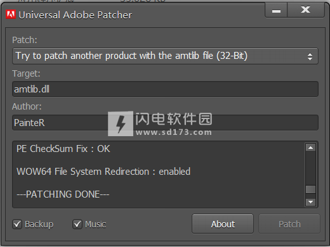Click the red Adobe logo icon
The height and width of the screenshot is (247, 330).
click(11, 15)
